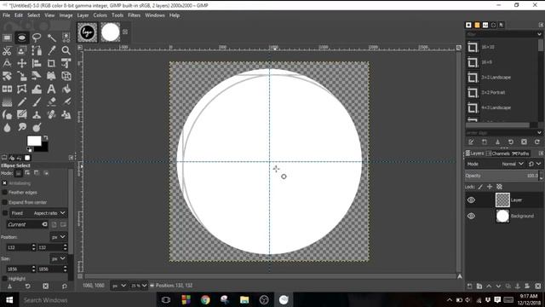Viewport: 545px width, 307px height.
Task: Open the layer Mode Normal dropdown
Action: click(513, 164)
